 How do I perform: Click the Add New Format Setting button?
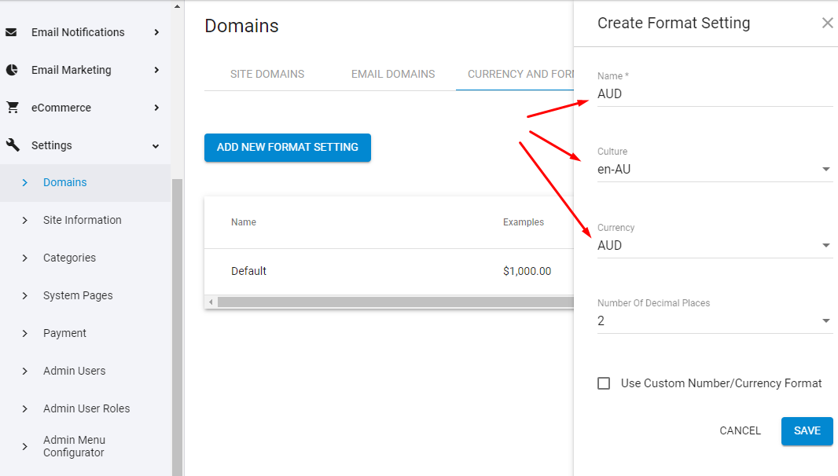288,148
